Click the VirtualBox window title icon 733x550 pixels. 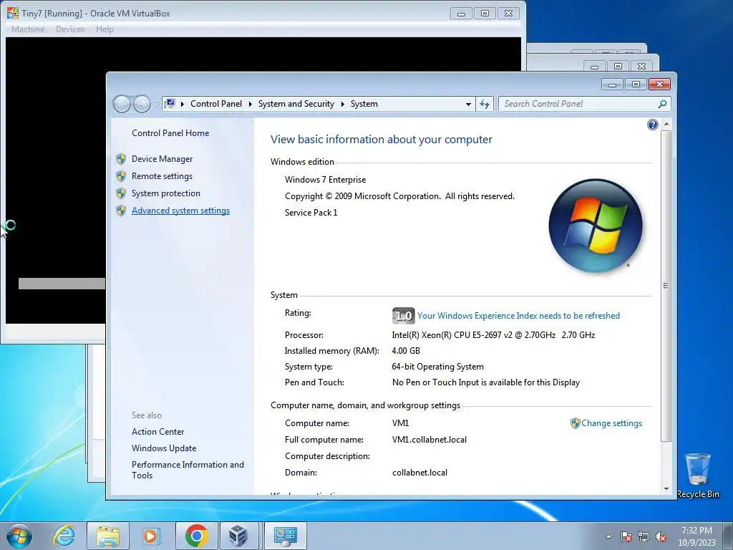click(x=13, y=13)
